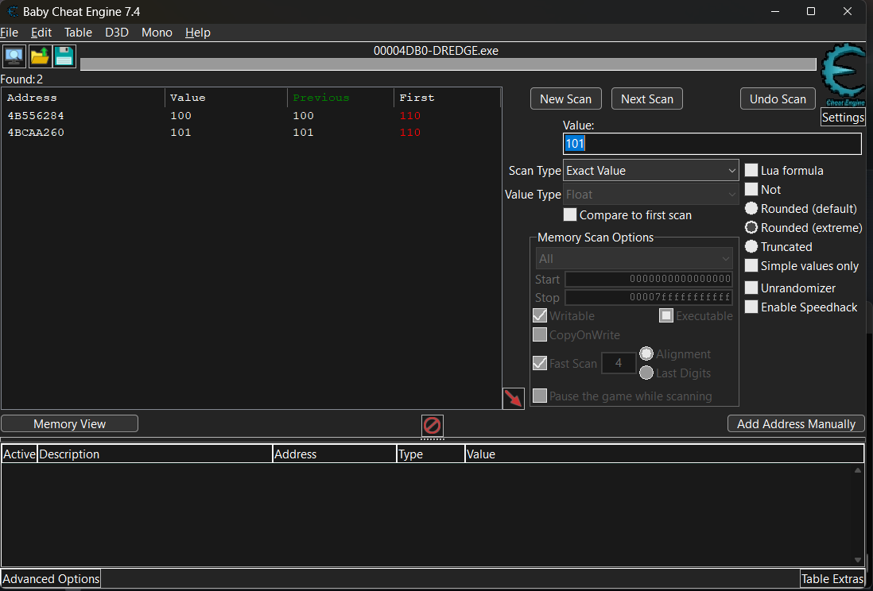Click the Cheat Engine logo
The height and width of the screenshot is (591, 873).
844,75
